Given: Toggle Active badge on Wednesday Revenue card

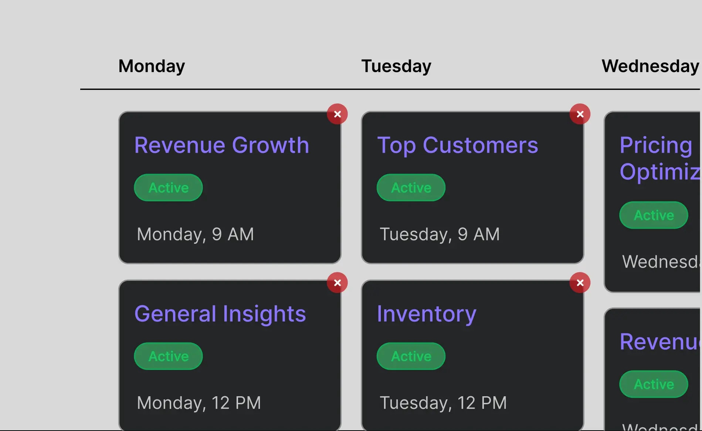Looking at the screenshot, I should click(654, 384).
